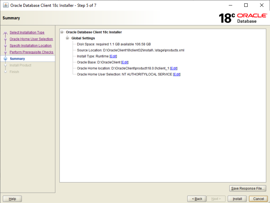Image resolution: width=270 pixels, height=203 pixels.
Task: Go to Perform Prerequisite Checks step
Action: [31, 52]
